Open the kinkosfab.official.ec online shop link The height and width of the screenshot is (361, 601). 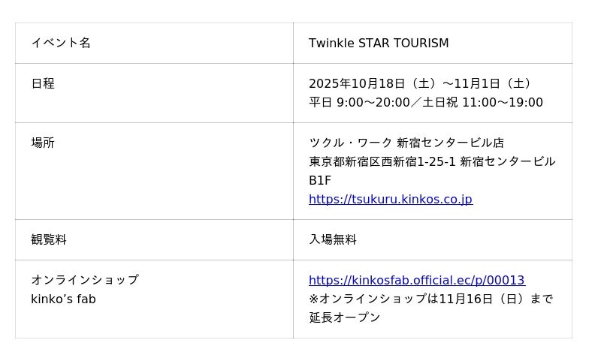pos(416,281)
